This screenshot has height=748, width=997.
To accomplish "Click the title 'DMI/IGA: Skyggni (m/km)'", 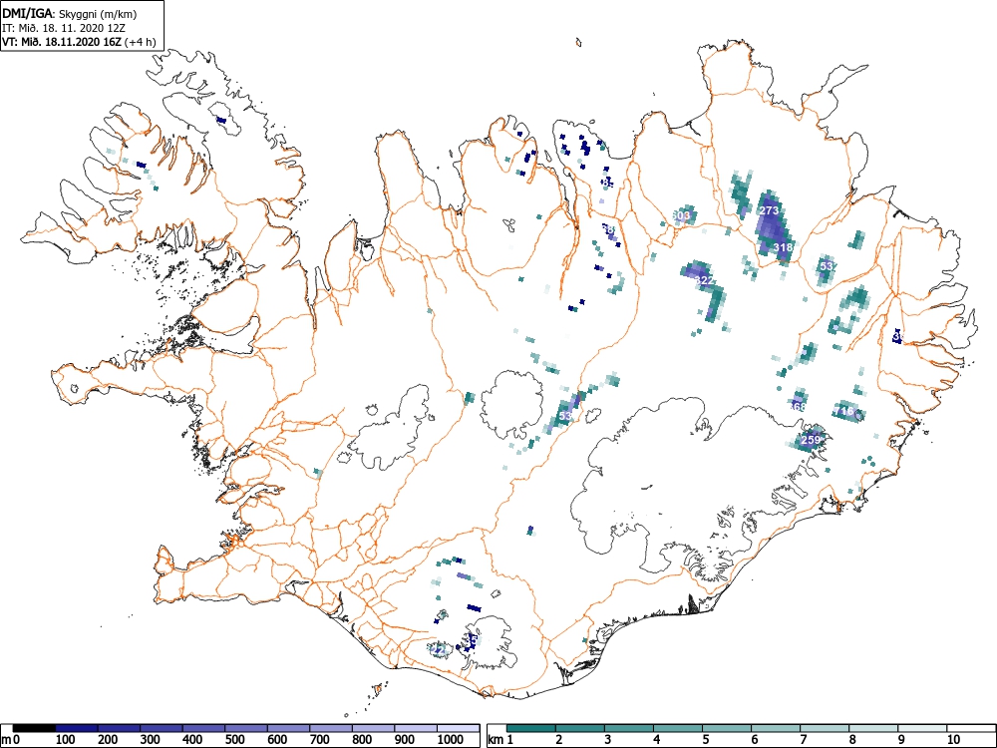I will pyautogui.click(x=70, y=14).
